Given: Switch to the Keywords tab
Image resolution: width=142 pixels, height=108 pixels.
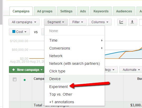Looking at the screenshot, I should (101, 11).
